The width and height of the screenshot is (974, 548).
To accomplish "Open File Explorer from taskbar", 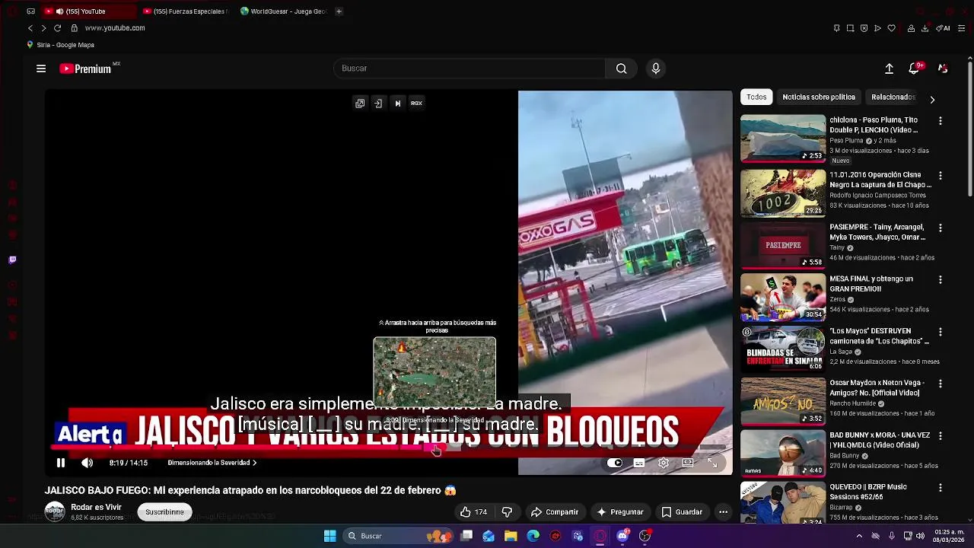I will pyautogui.click(x=511, y=536).
